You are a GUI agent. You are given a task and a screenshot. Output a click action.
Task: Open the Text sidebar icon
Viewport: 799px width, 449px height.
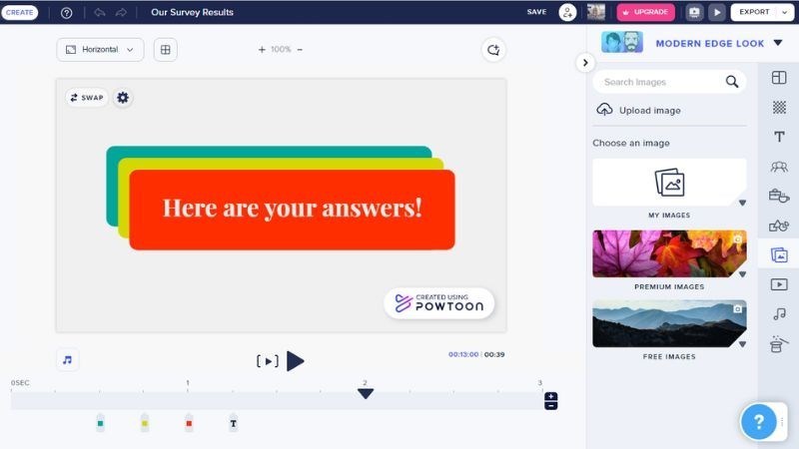click(x=779, y=137)
